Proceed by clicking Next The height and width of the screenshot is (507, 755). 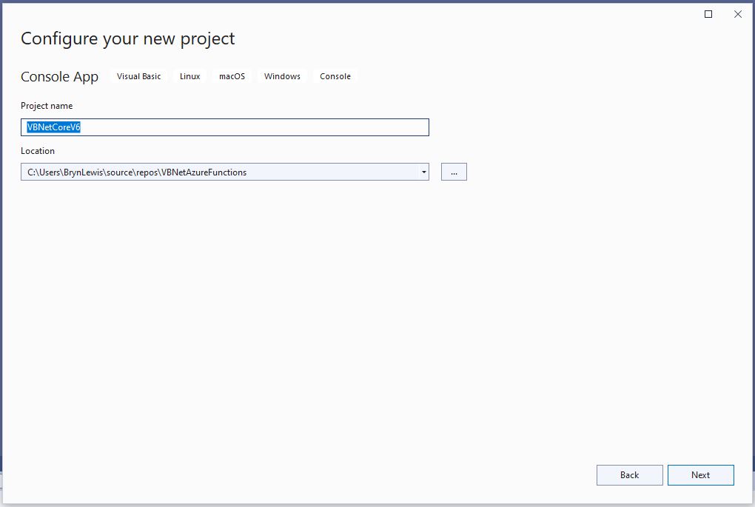coord(700,475)
